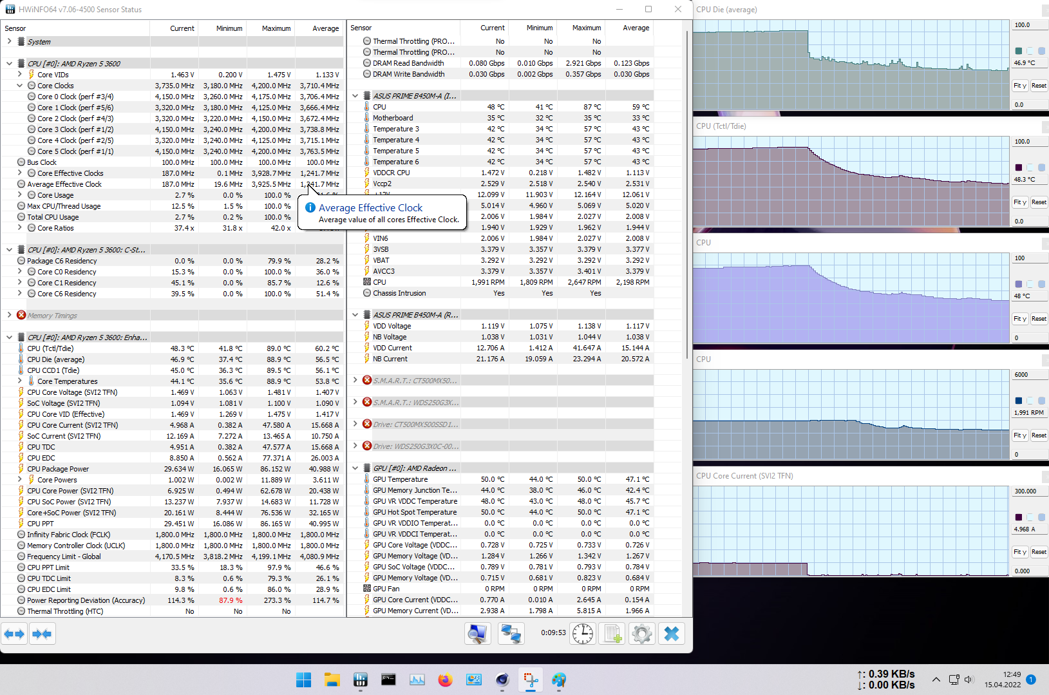The width and height of the screenshot is (1049, 695).
Task: Open sensor settings with the gear icon
Action: tap(641, 634)
